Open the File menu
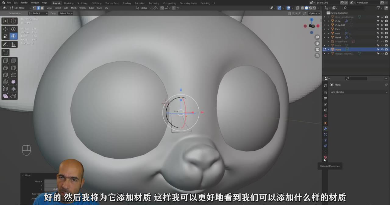390x205 pixels. [x=9, y=3]
